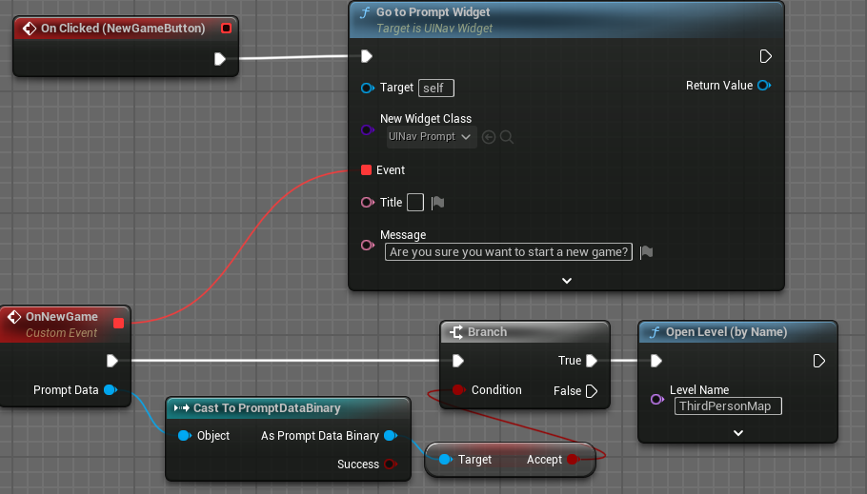Screen dimensions: 867x494
Task: Click the New Widget Class purple pin
Action: (x=367, y=129)
